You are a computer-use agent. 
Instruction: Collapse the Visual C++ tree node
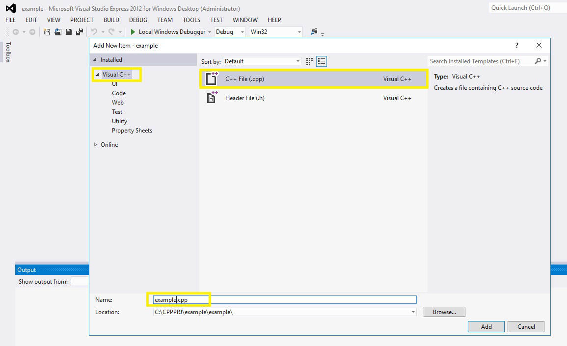[x=97, y=75]
